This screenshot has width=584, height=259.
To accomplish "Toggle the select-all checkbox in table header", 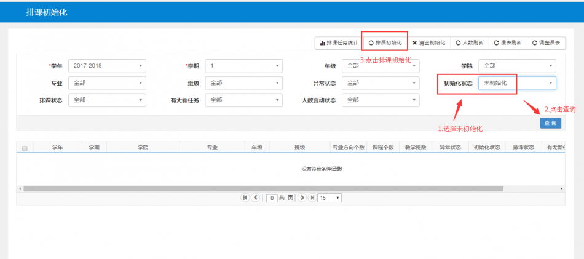I will pos(25,148).
